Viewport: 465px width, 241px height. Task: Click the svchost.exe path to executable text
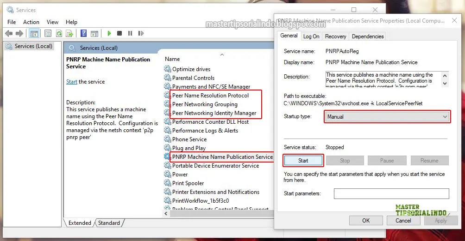click(x=353, y=103)
